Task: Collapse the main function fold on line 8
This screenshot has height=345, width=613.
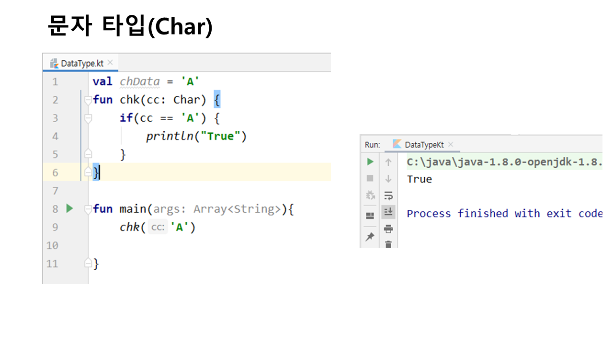Action: pyautogui.click(x=88, y=209)
